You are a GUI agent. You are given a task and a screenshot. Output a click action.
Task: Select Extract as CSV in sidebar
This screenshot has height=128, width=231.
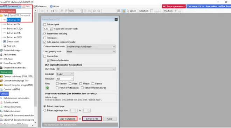click(14, 24)
